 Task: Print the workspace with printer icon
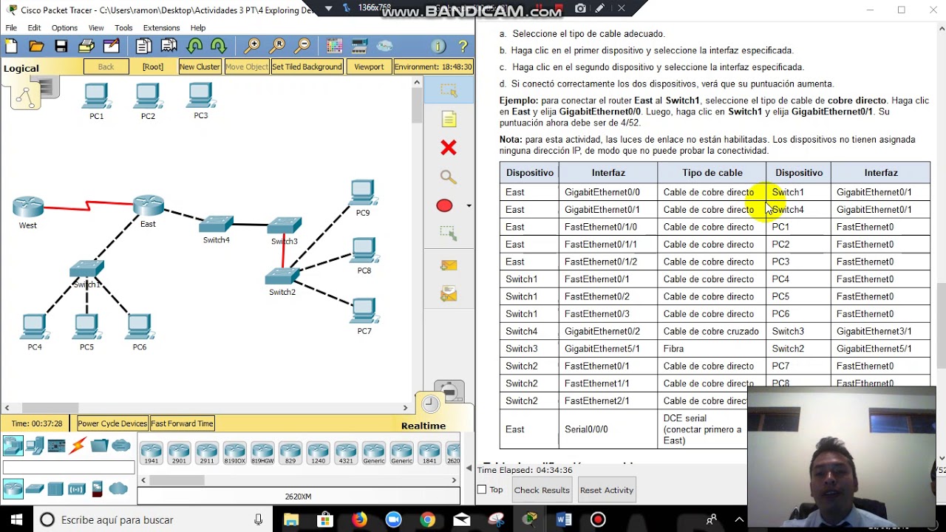point(86,46)
